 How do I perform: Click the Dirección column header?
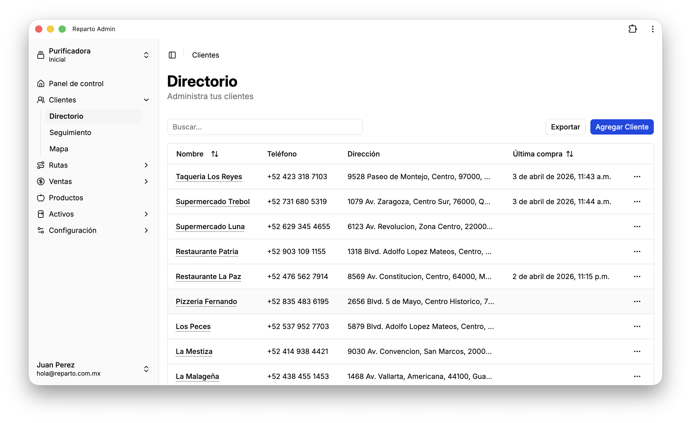pos(363,154)
